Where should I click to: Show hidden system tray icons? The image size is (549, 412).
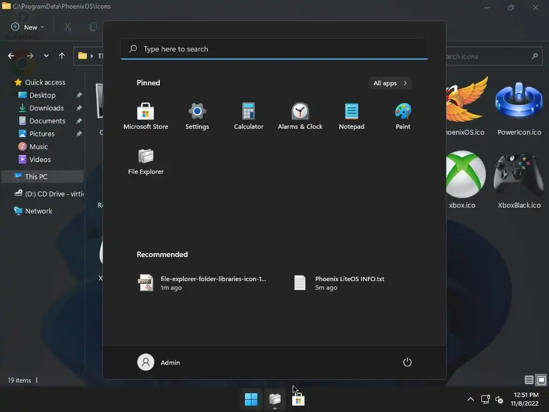pyautogui.click(x=471, y=399)
